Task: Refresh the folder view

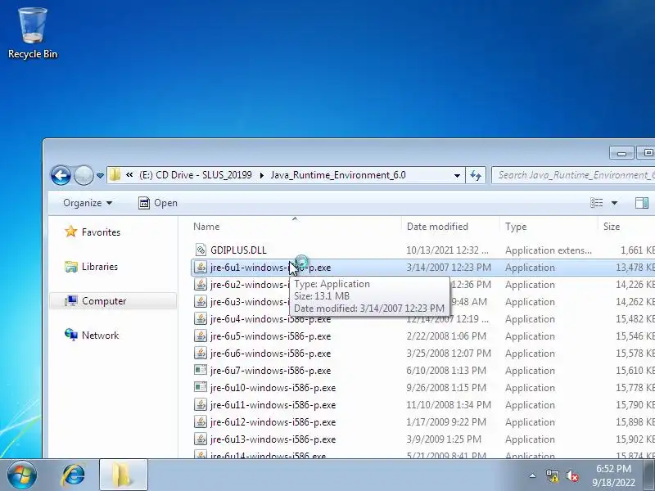Action: (x=476, y=175)
